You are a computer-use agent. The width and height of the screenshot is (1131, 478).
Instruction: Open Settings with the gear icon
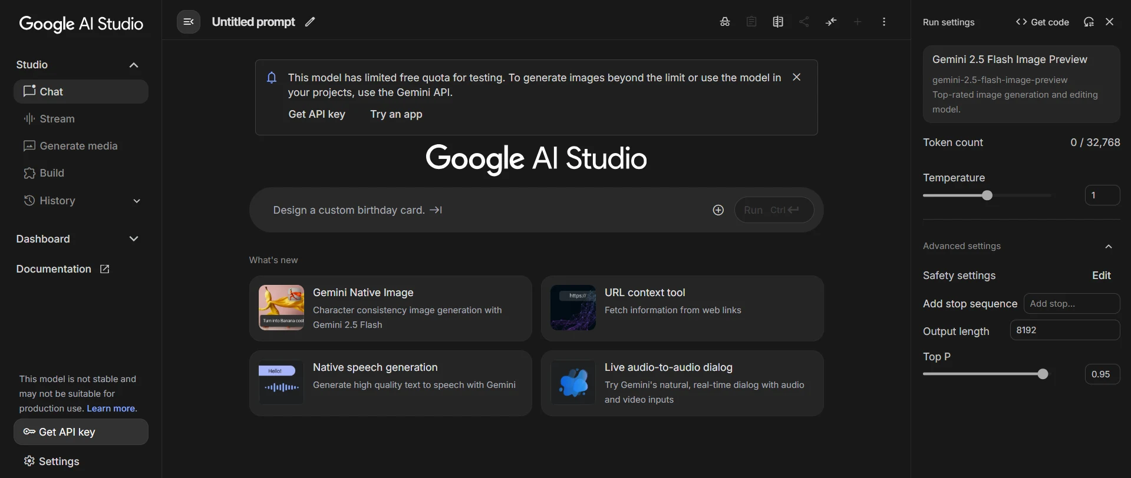coord(29,461)
